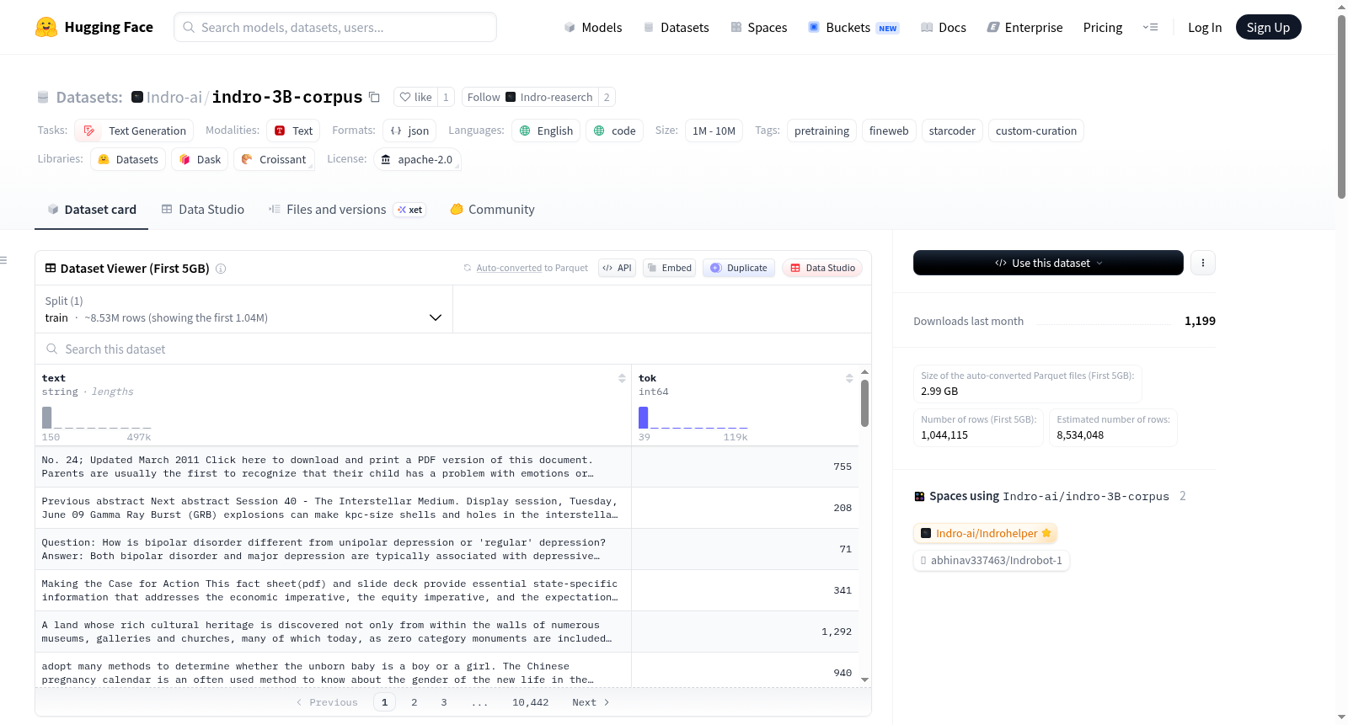Open Buckets in the top navigation
The height and width of the screenshot is (725, 1348).
(853, 27)
